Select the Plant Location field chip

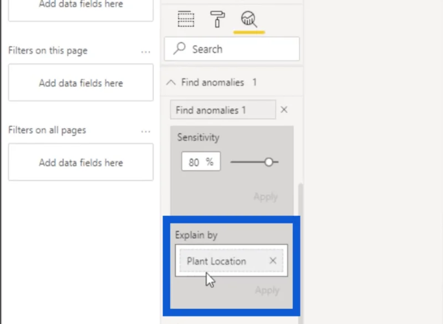point(231,261)
